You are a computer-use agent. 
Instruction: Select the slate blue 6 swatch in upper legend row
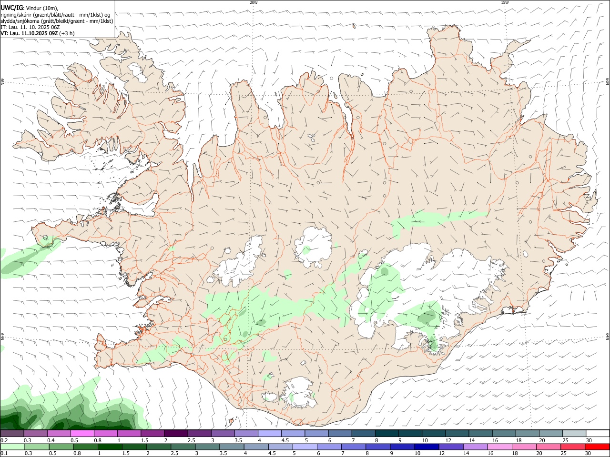point(340,434)
